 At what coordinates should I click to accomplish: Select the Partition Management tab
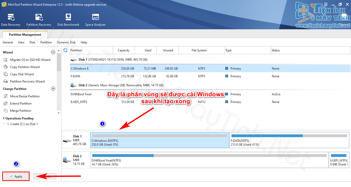point(25,35)
